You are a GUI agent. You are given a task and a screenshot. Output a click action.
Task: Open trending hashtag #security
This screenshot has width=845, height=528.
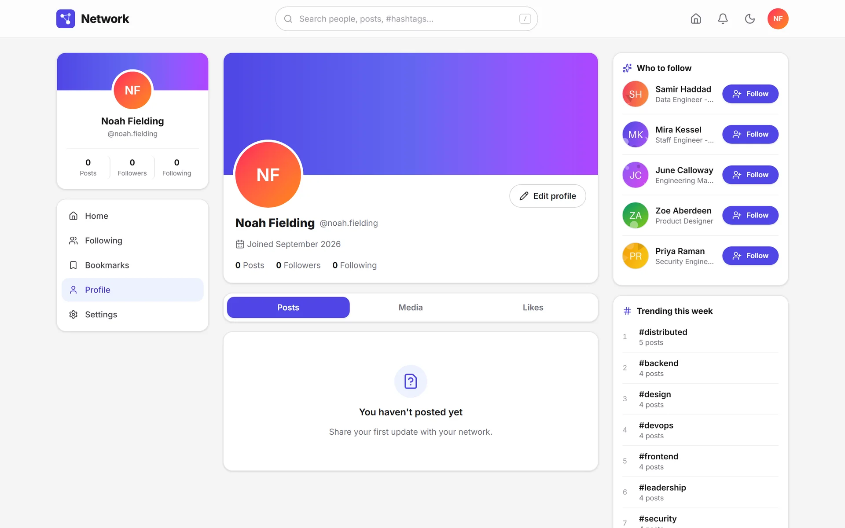(x=658, y=519)
